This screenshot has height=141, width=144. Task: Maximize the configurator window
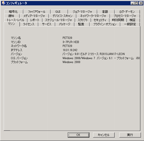click(136, 3)
